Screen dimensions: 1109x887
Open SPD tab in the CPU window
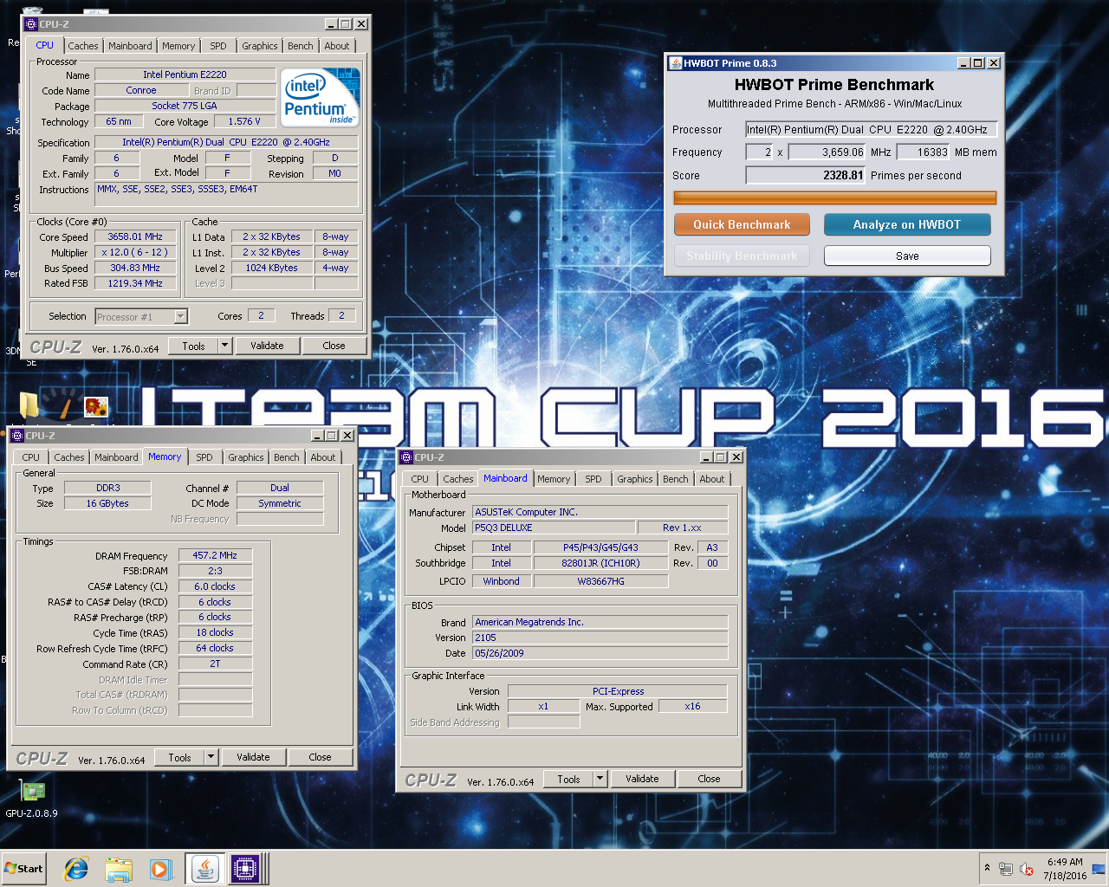coord(218,46)
